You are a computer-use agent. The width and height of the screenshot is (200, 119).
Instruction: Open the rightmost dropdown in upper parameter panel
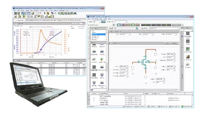point(171,34)
